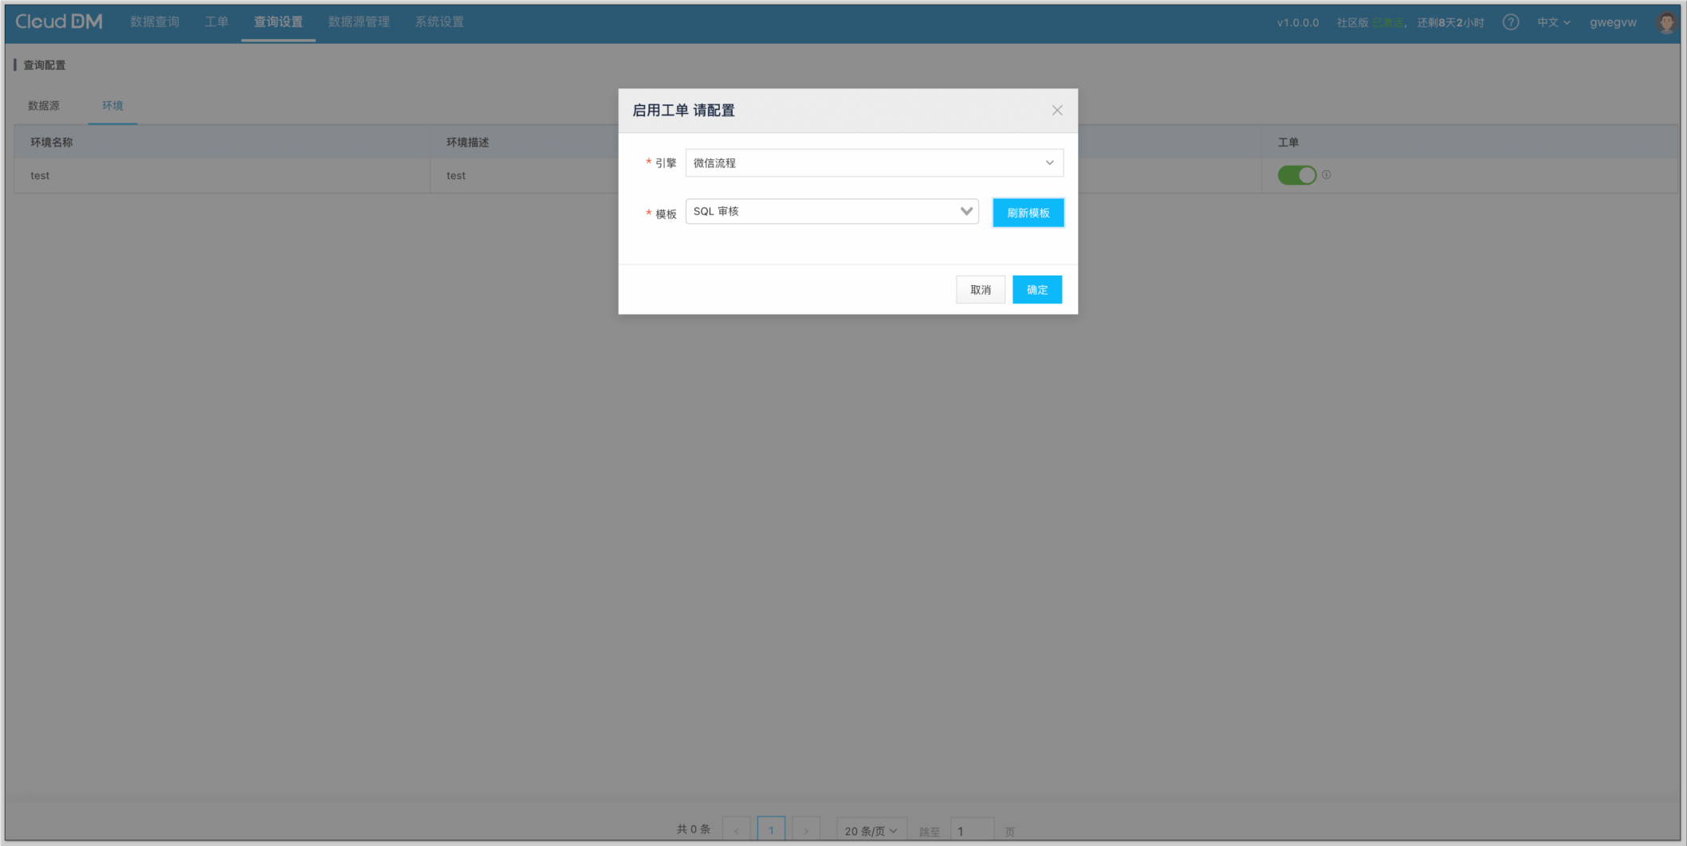
Task: Go to next page arrow
Action: coord(806,830)
